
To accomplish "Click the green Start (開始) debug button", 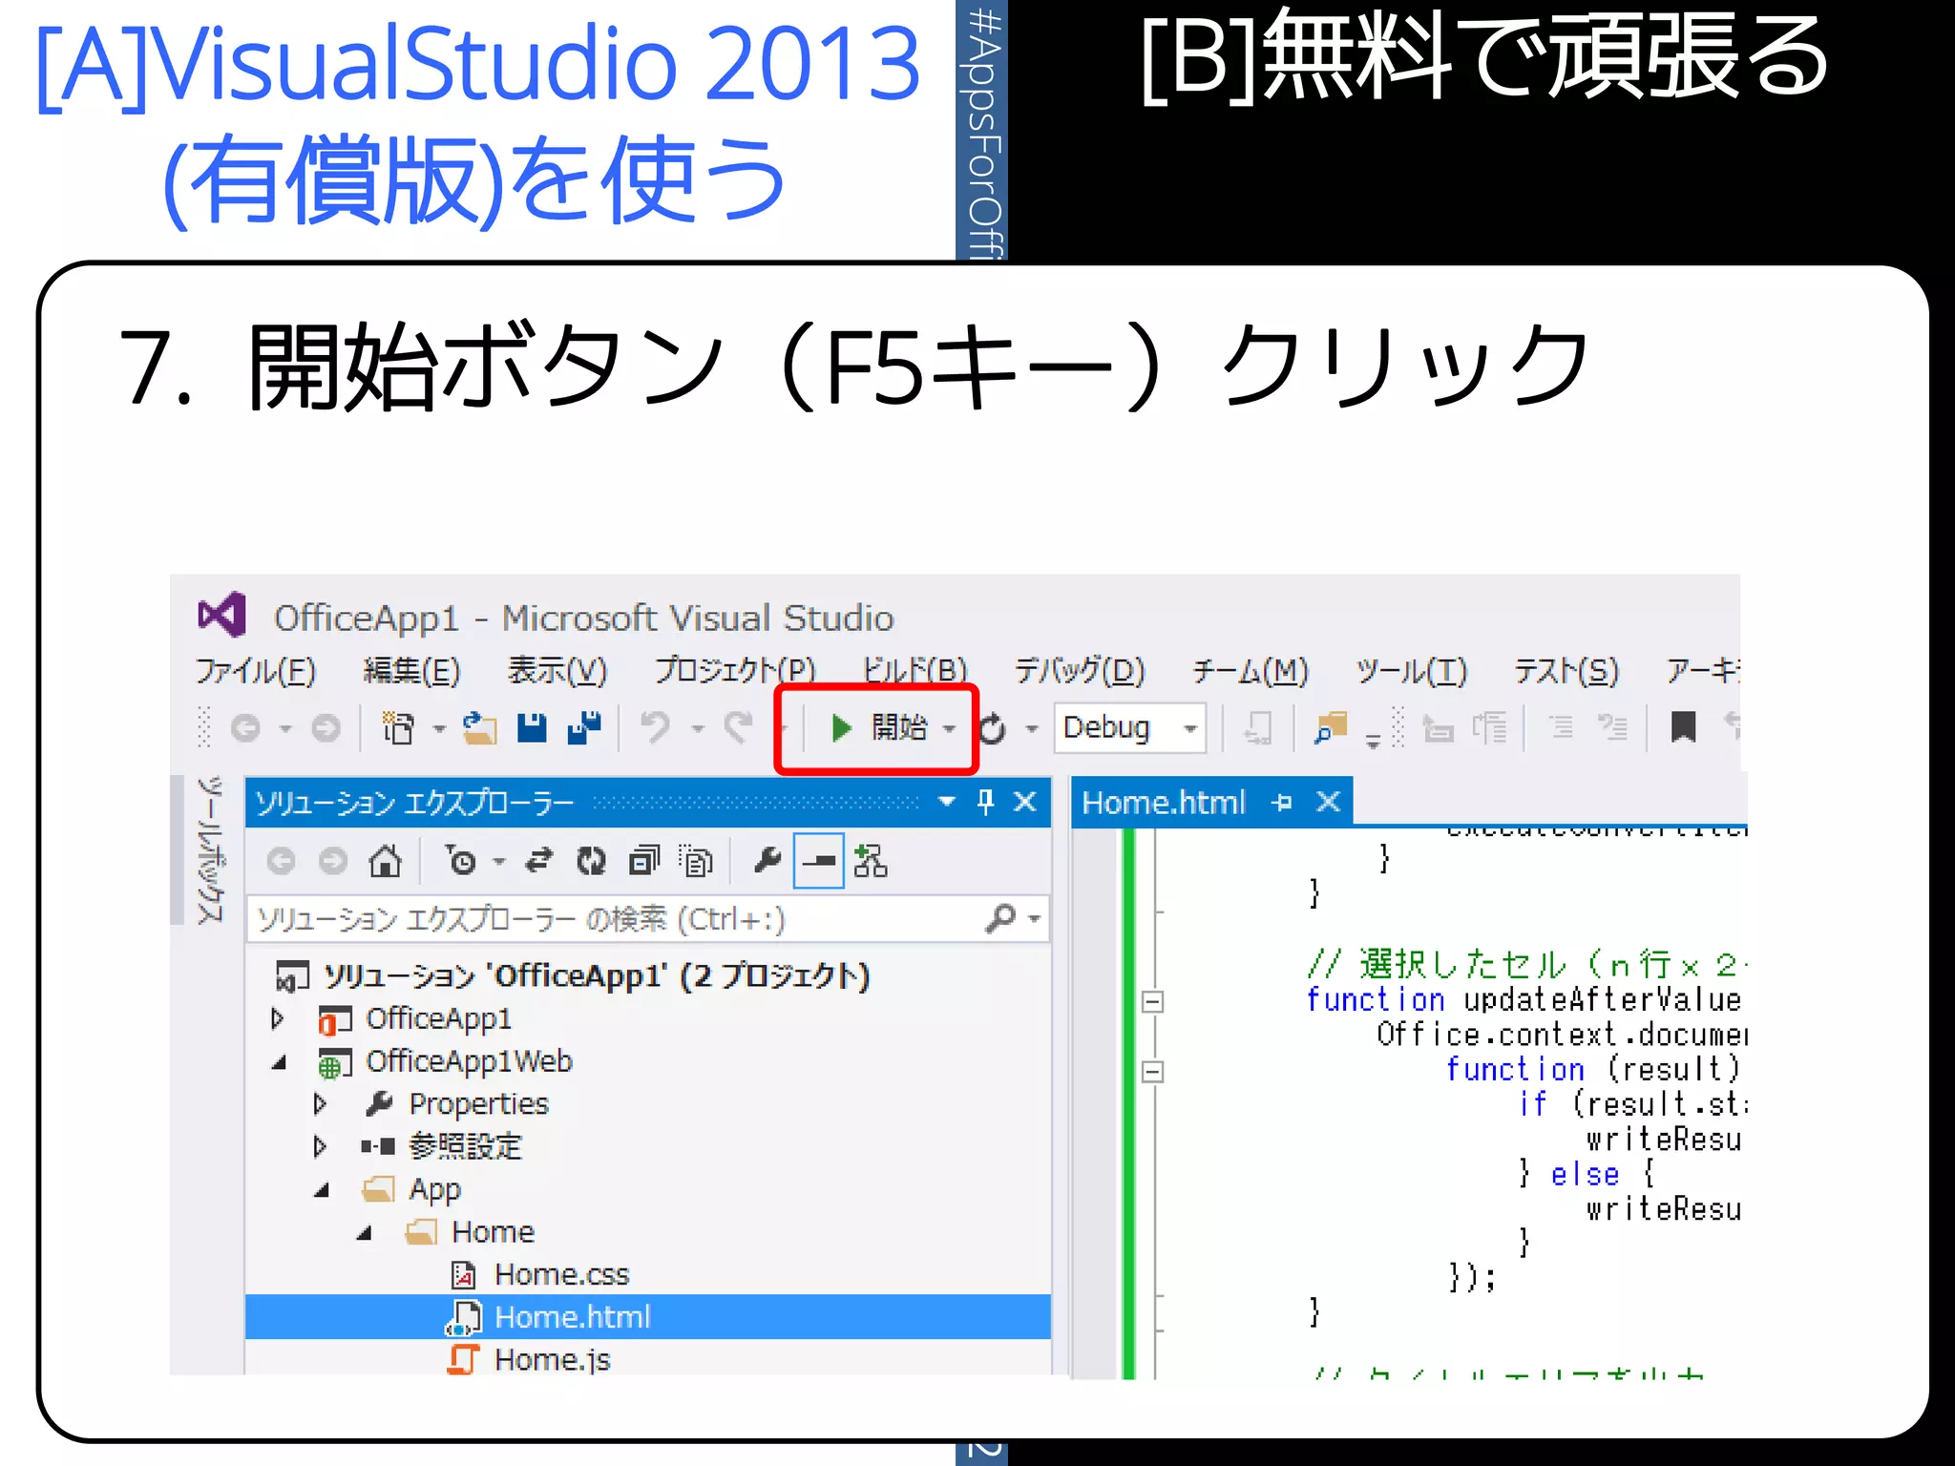I will point(878,728).
